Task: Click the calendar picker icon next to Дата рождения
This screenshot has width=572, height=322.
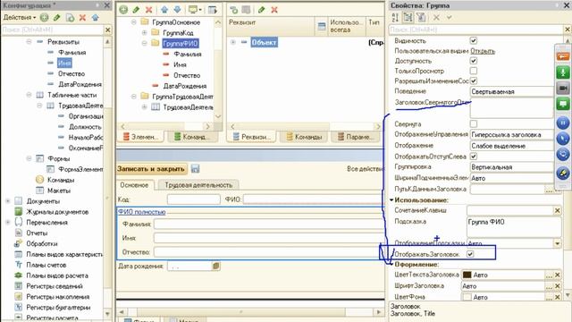Action: pos(215,267)
